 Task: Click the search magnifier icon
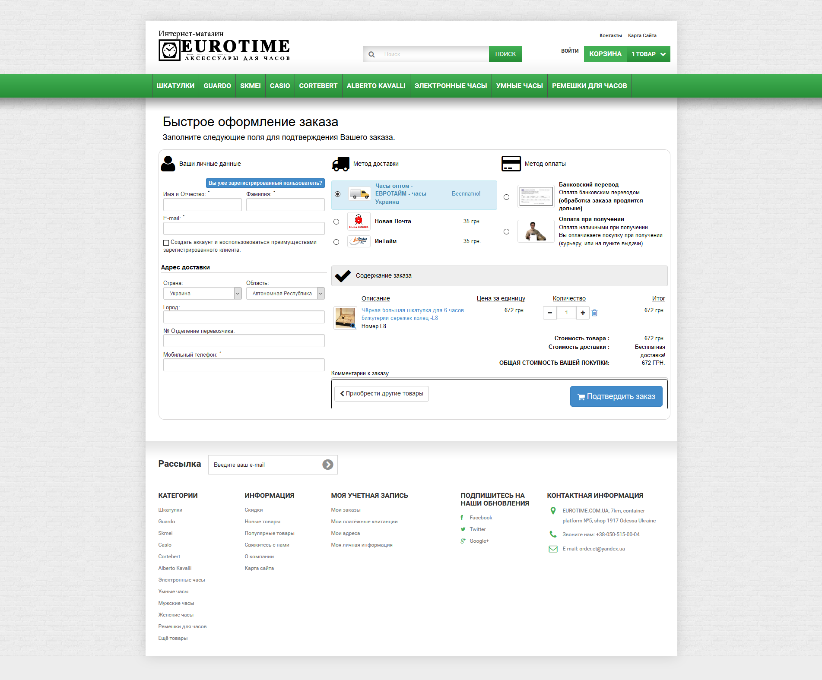tap(371, 54)
